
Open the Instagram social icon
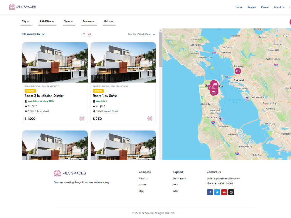[x=231, y=192]
